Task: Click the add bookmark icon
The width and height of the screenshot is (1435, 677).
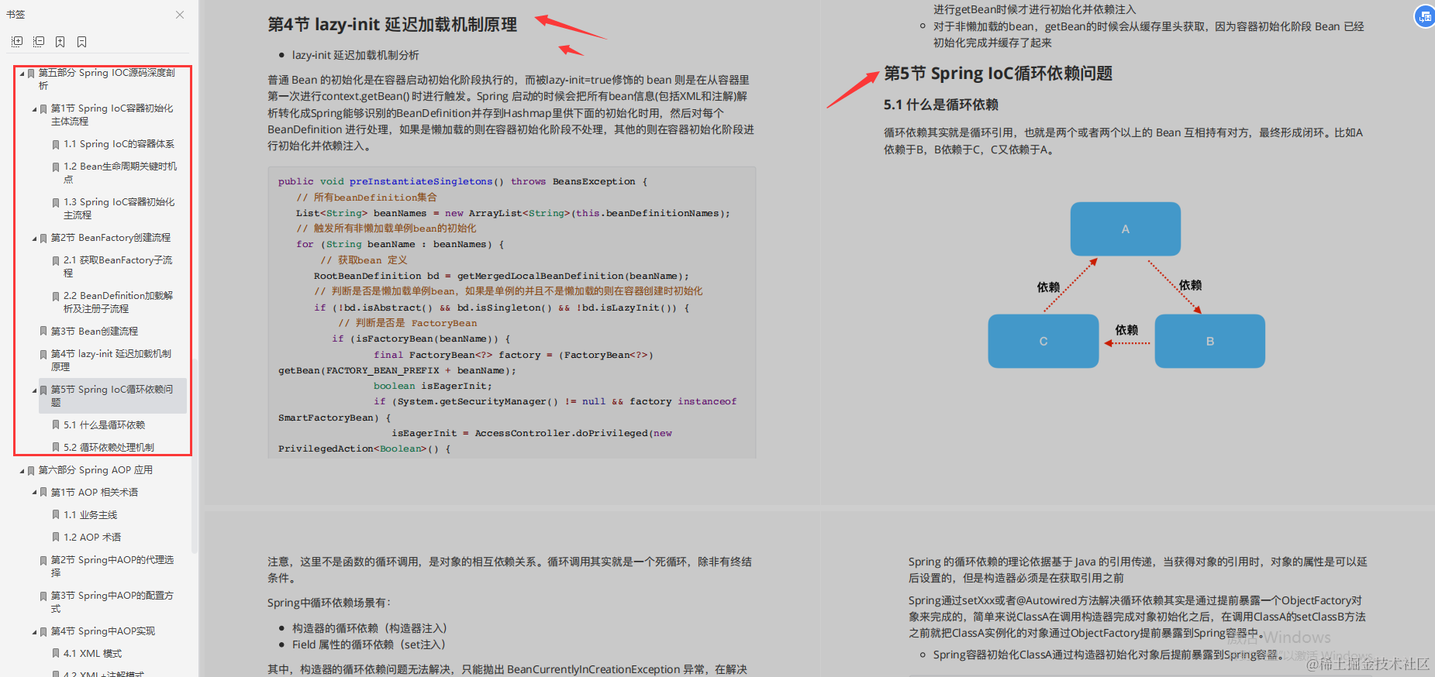Action: pyautogui.click(x=60, y=42)
